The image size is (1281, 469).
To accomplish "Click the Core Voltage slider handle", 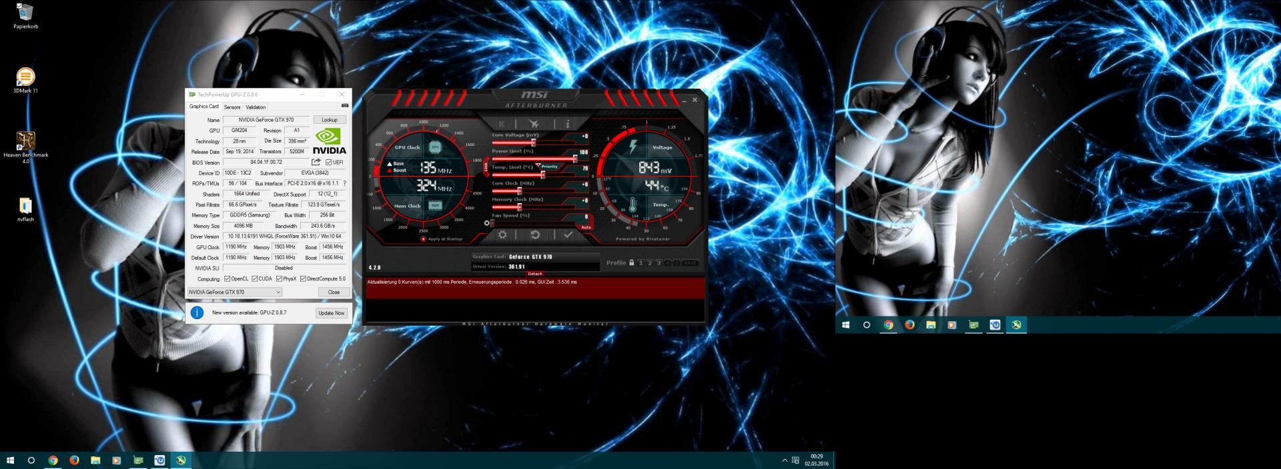I will [533, 143].
